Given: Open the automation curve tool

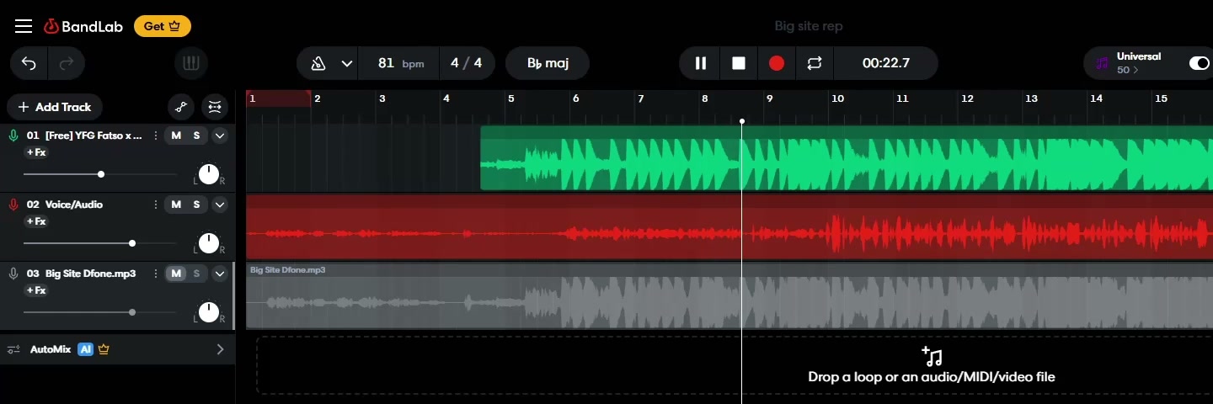Looking at the screenshot, I should click(179, 107).
